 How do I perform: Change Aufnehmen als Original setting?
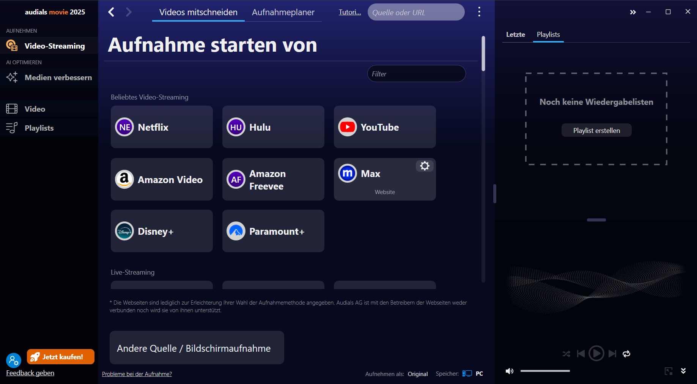[418, 374]
